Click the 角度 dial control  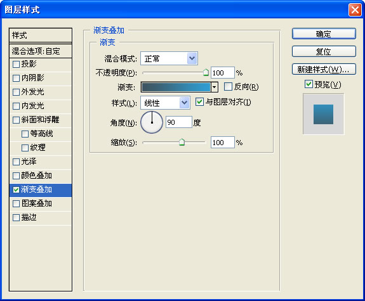tap(152, 122)
